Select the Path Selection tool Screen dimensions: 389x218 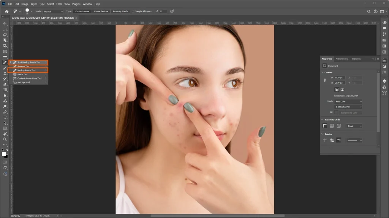tap(5, 123)
